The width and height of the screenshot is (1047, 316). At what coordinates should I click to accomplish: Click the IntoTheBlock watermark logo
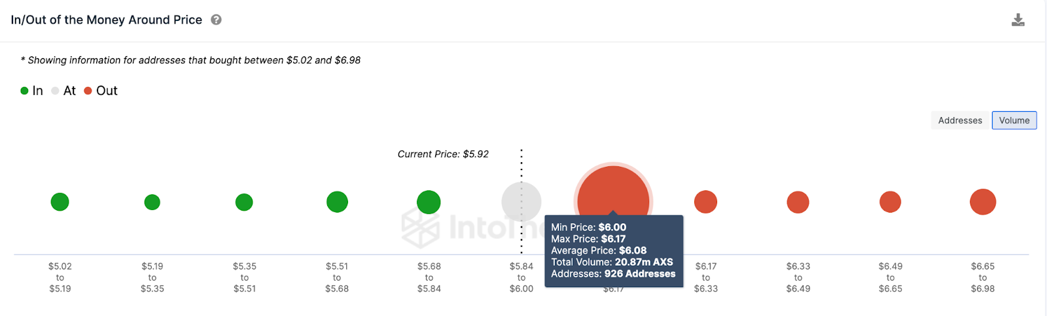click(x=471, y=227)
